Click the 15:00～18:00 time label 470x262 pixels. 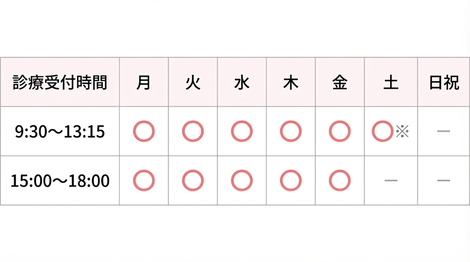point(60,181)
